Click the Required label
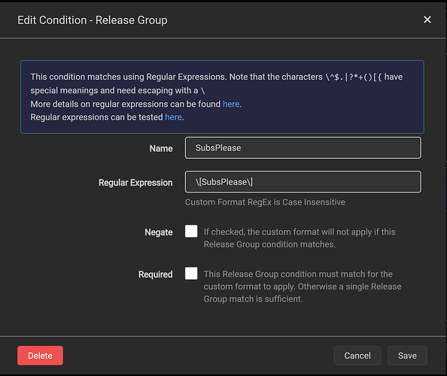 tap(155, 274)
